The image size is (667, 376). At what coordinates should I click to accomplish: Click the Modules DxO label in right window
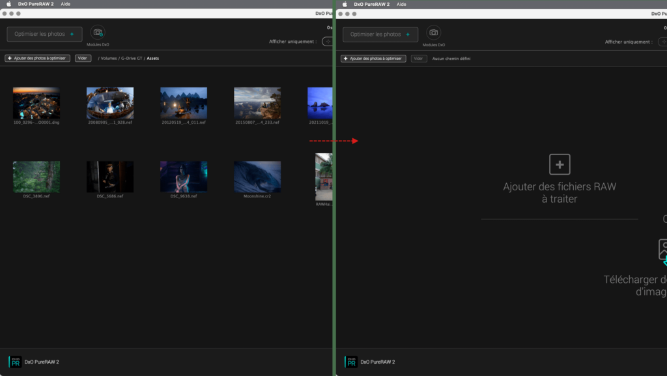[x=433, y=45]
